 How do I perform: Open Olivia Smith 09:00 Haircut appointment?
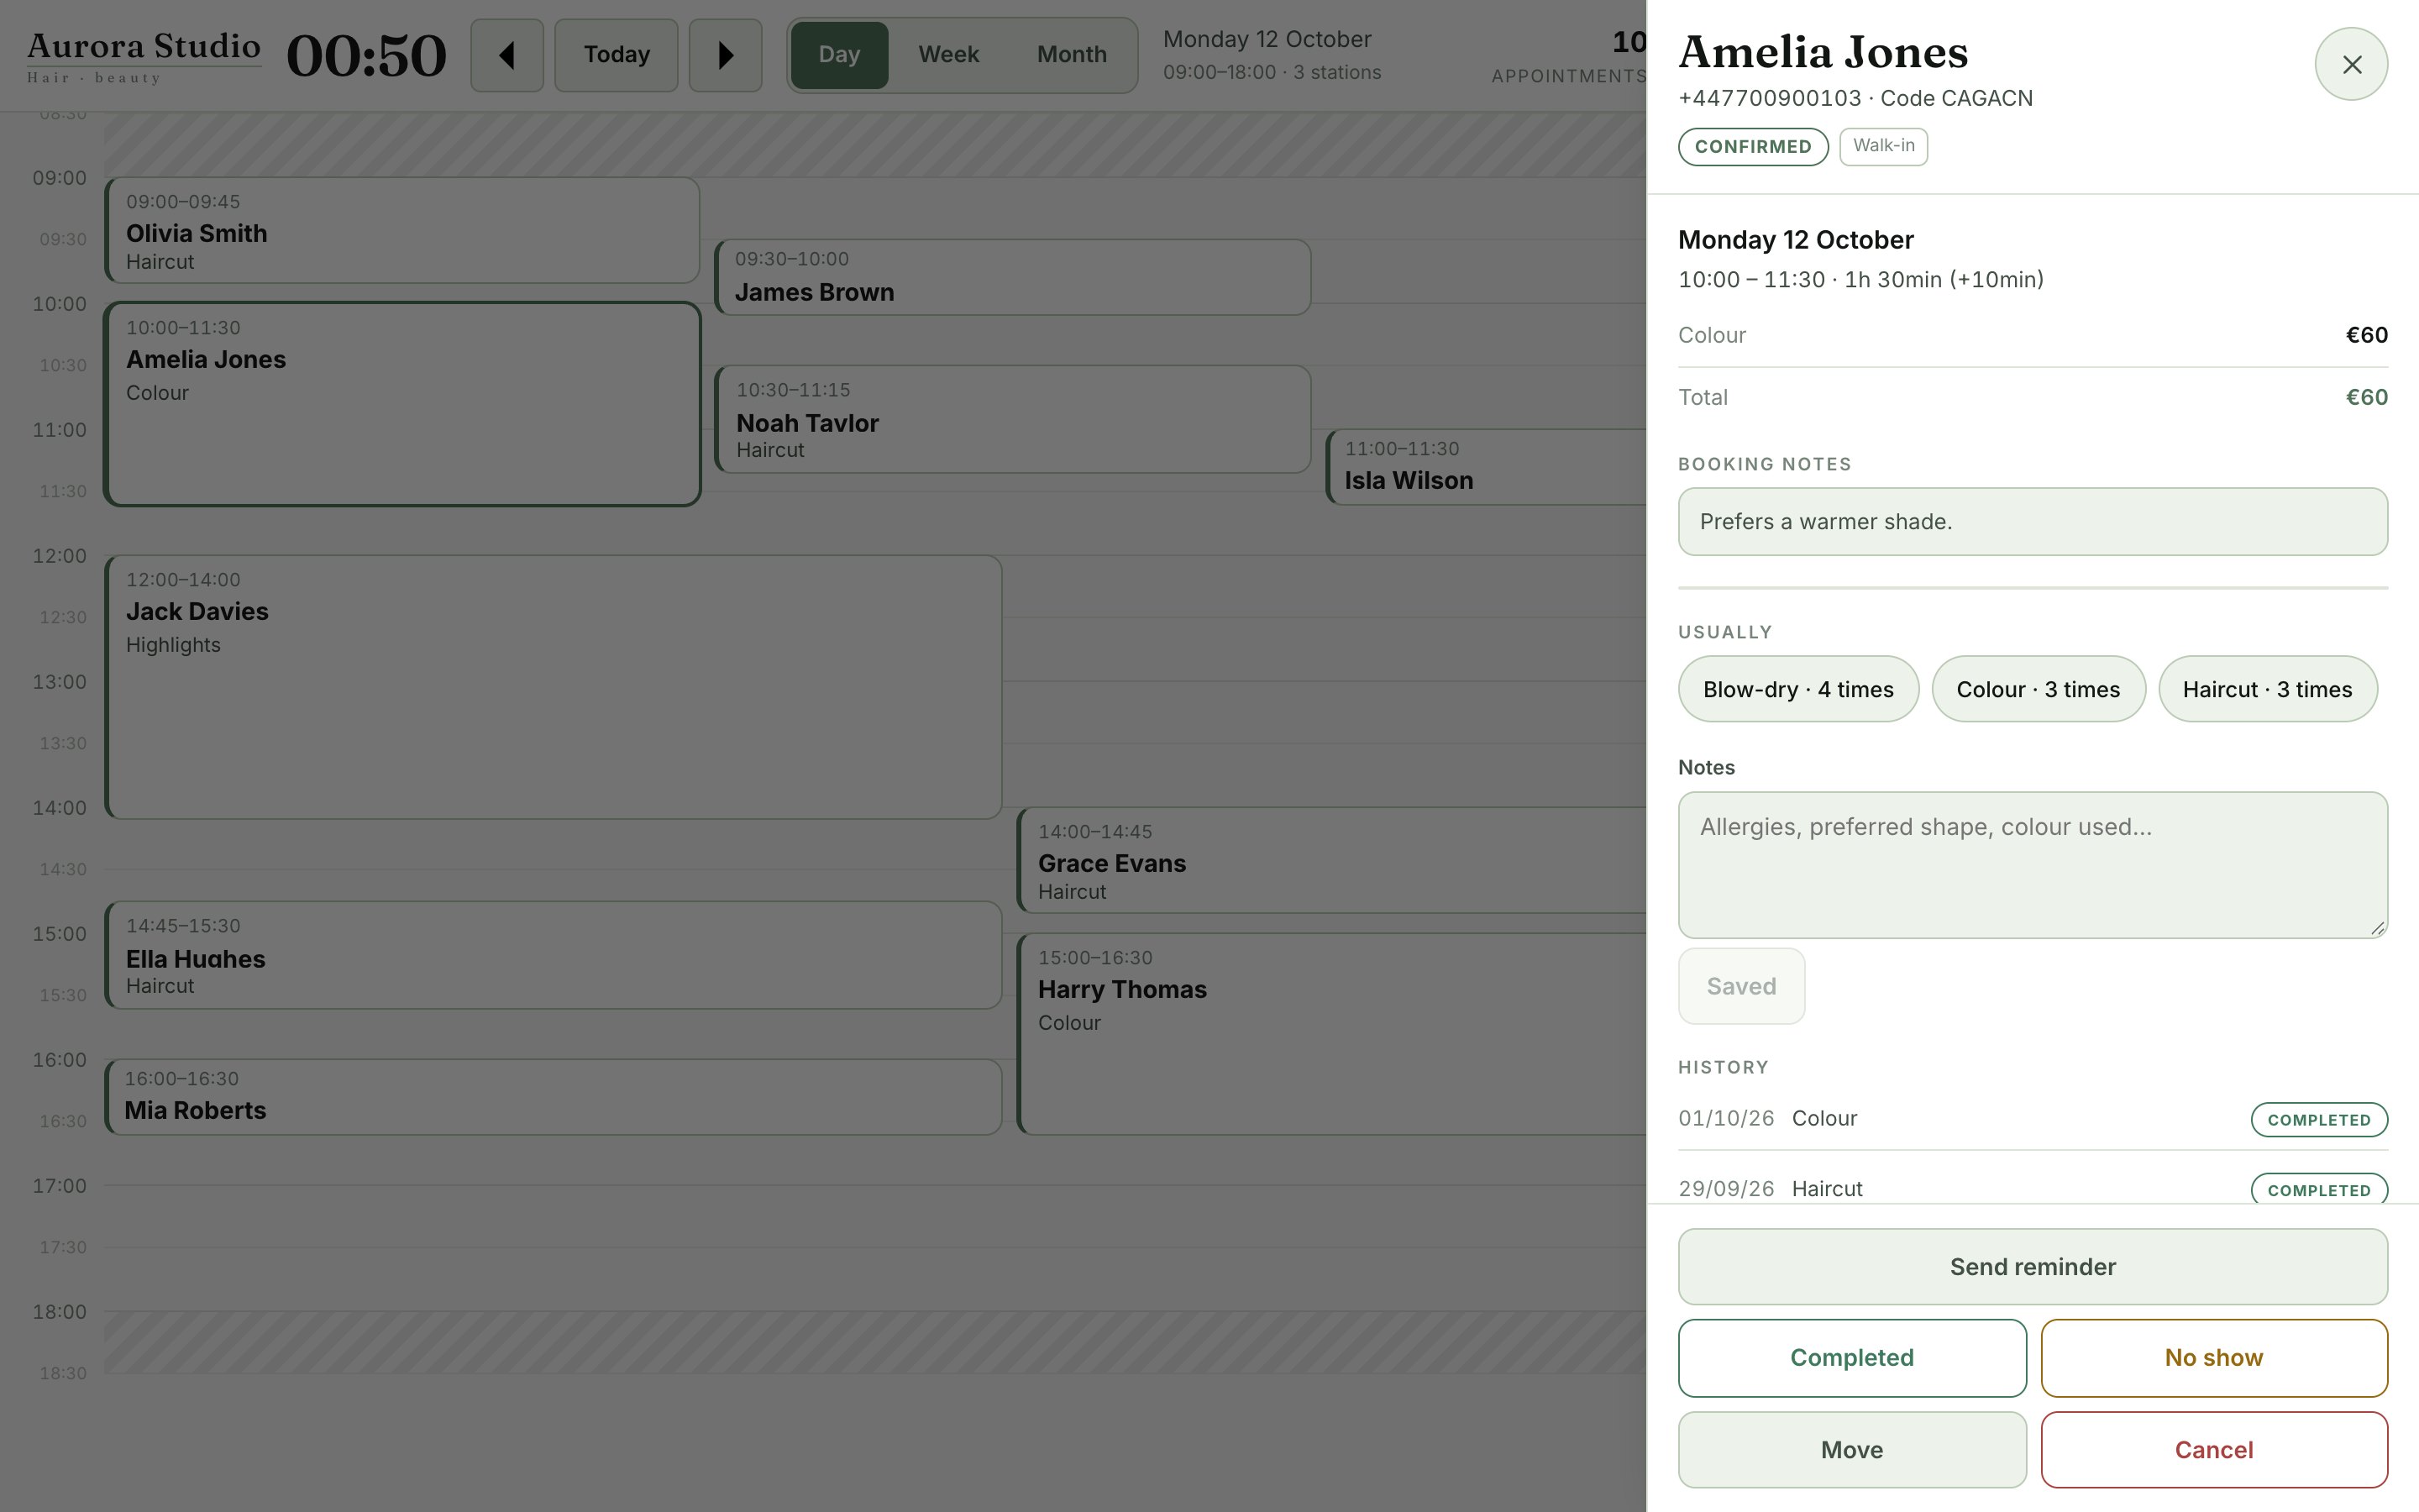pyautogui.click(x=401, y=231)
